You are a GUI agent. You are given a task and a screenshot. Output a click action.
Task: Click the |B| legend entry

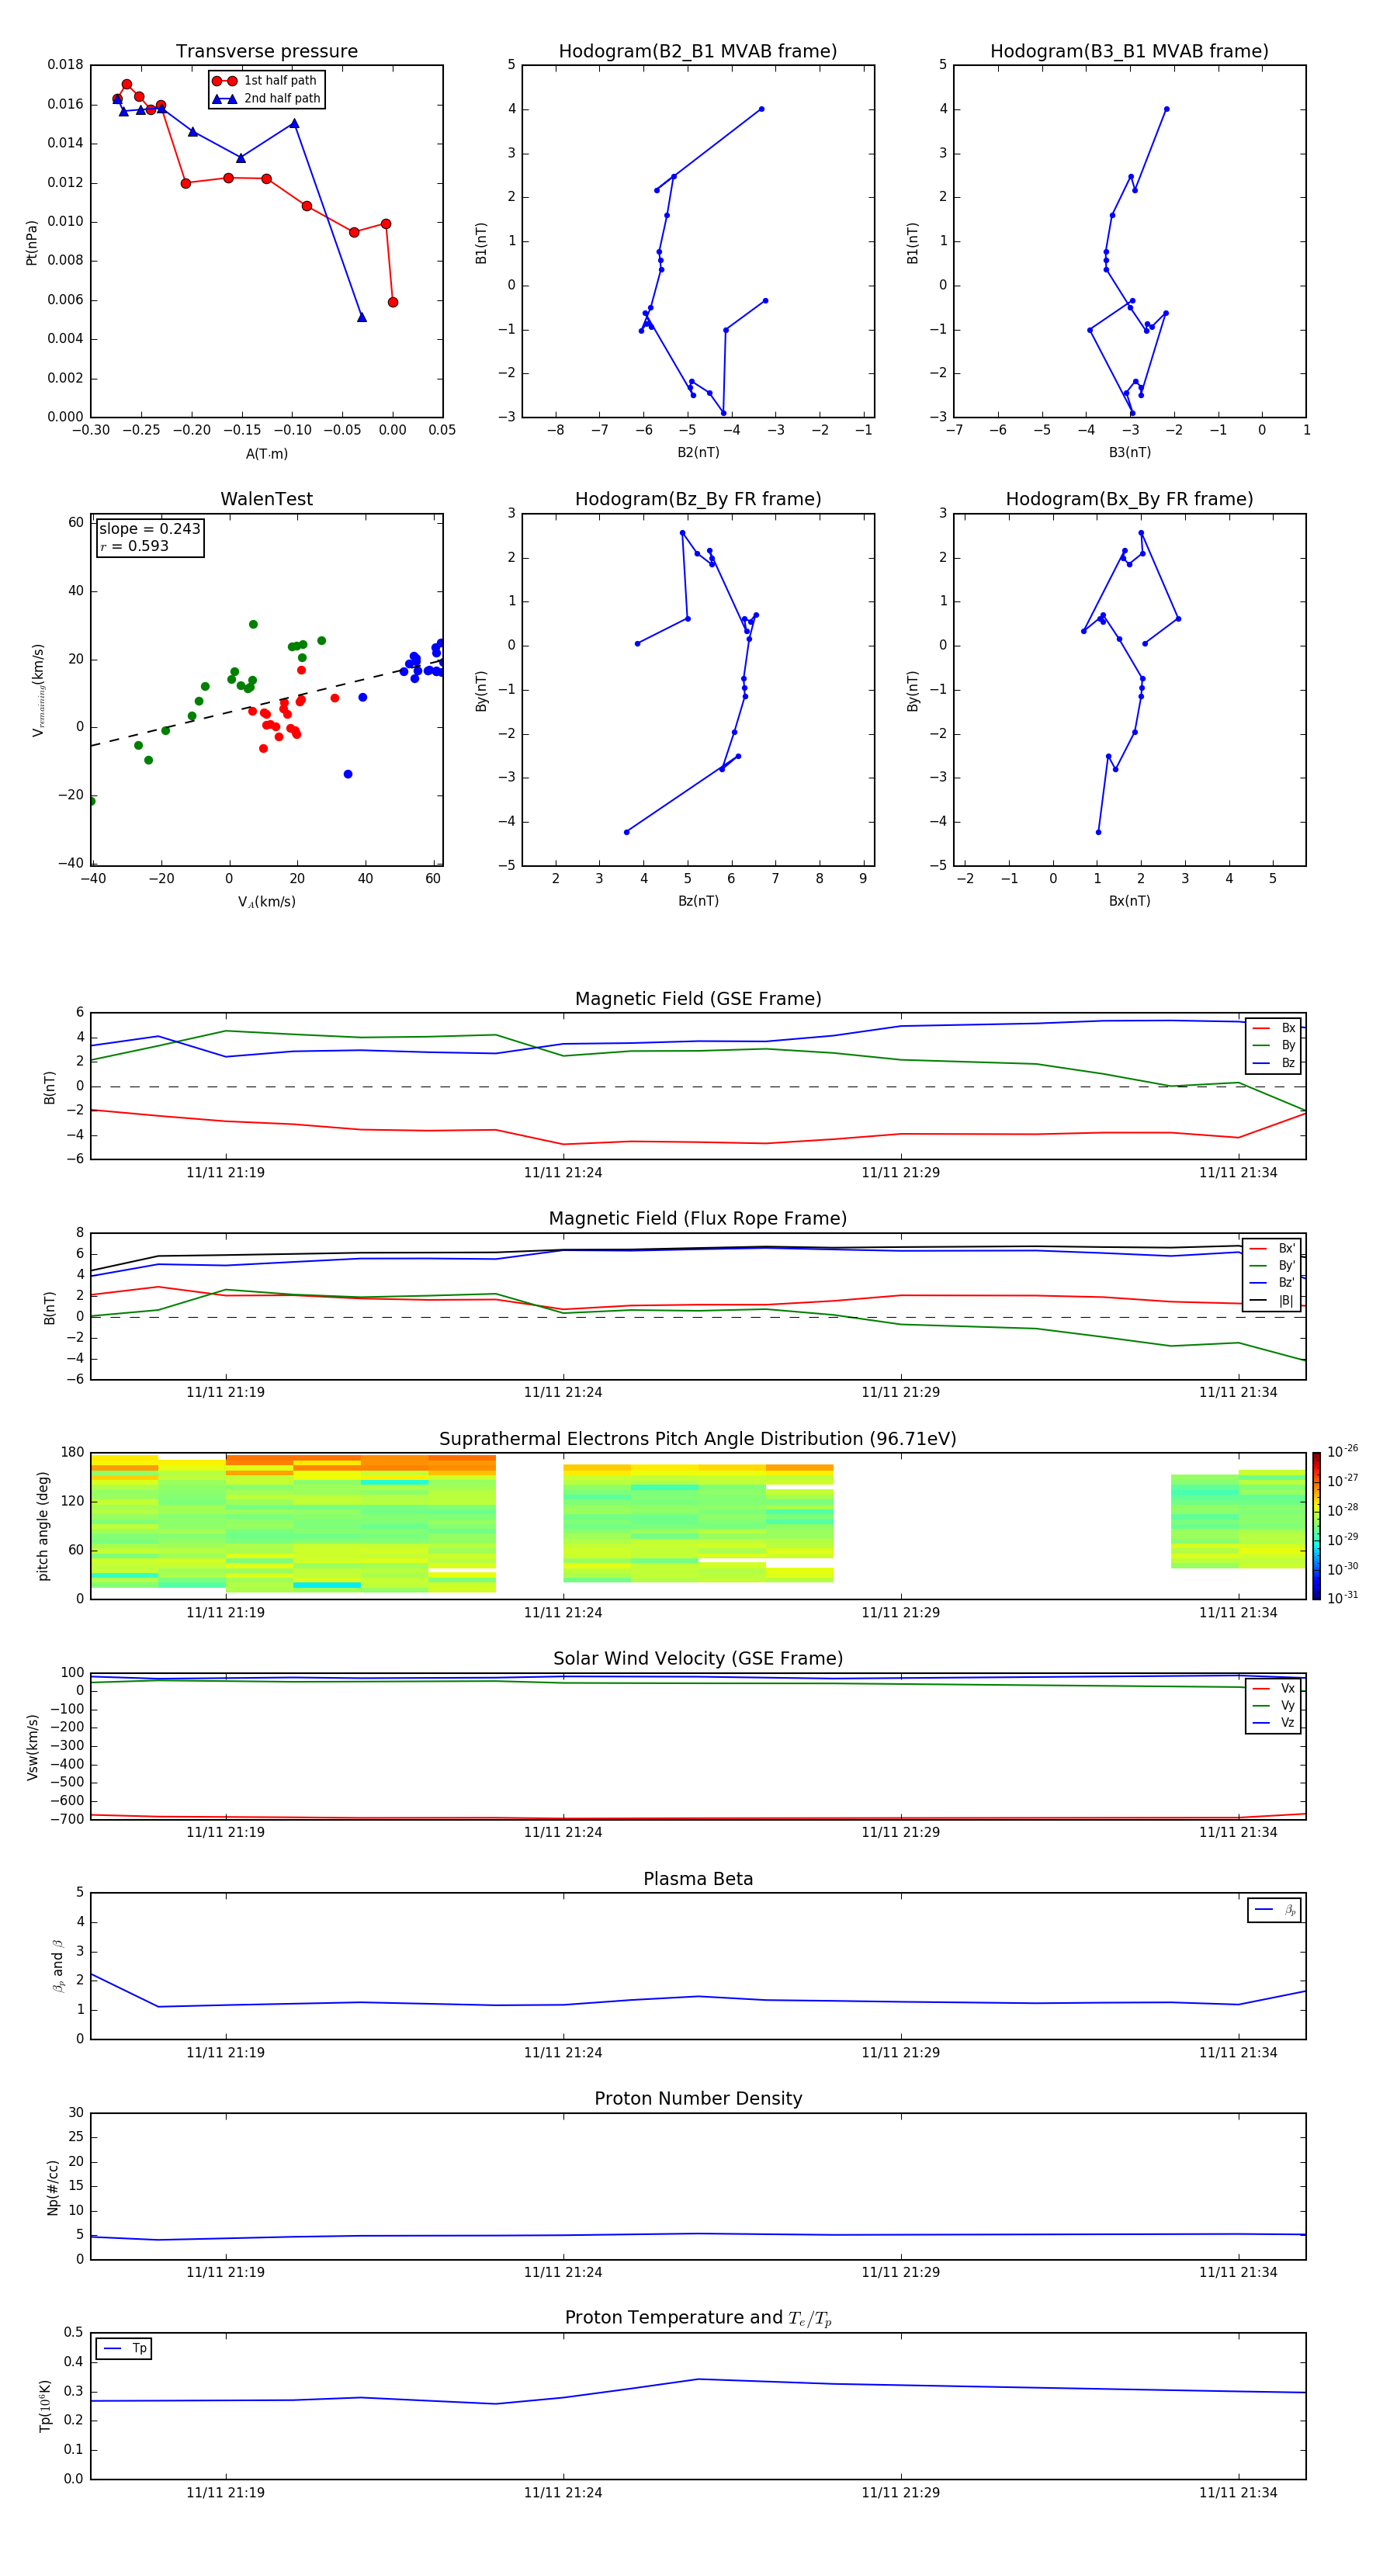[1273, 1301]
